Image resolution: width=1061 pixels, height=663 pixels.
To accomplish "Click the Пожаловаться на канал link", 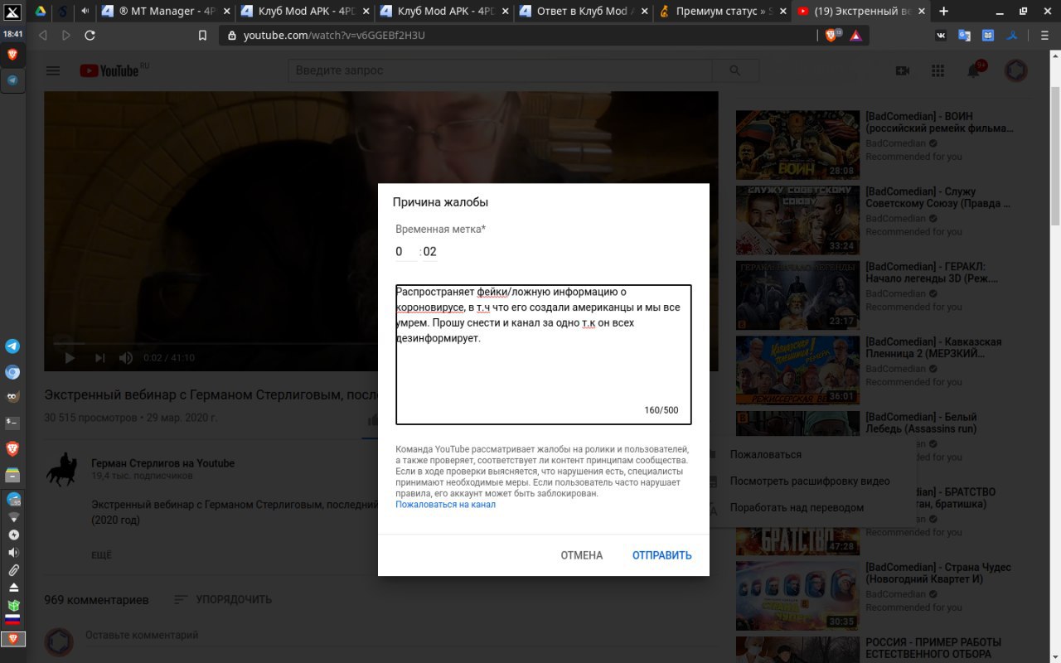I will (445, 504).
